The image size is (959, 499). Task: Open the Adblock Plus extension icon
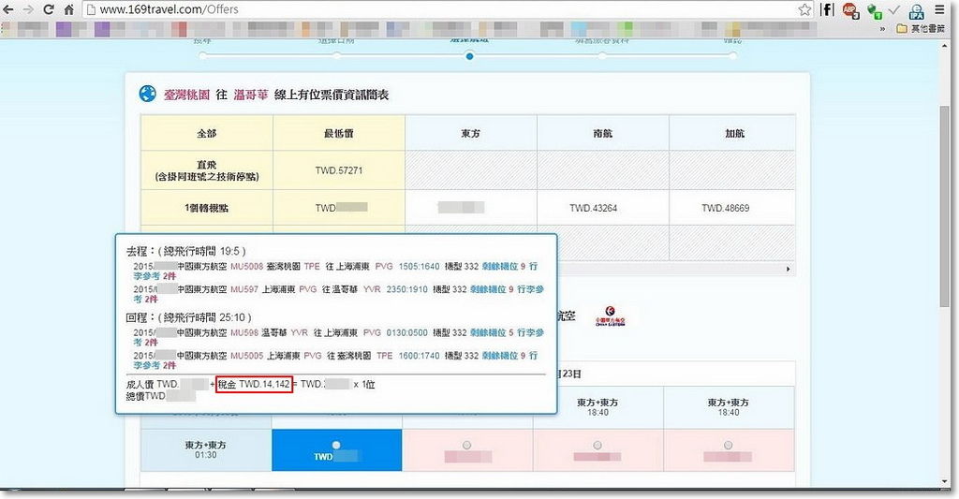click(850, 10)
